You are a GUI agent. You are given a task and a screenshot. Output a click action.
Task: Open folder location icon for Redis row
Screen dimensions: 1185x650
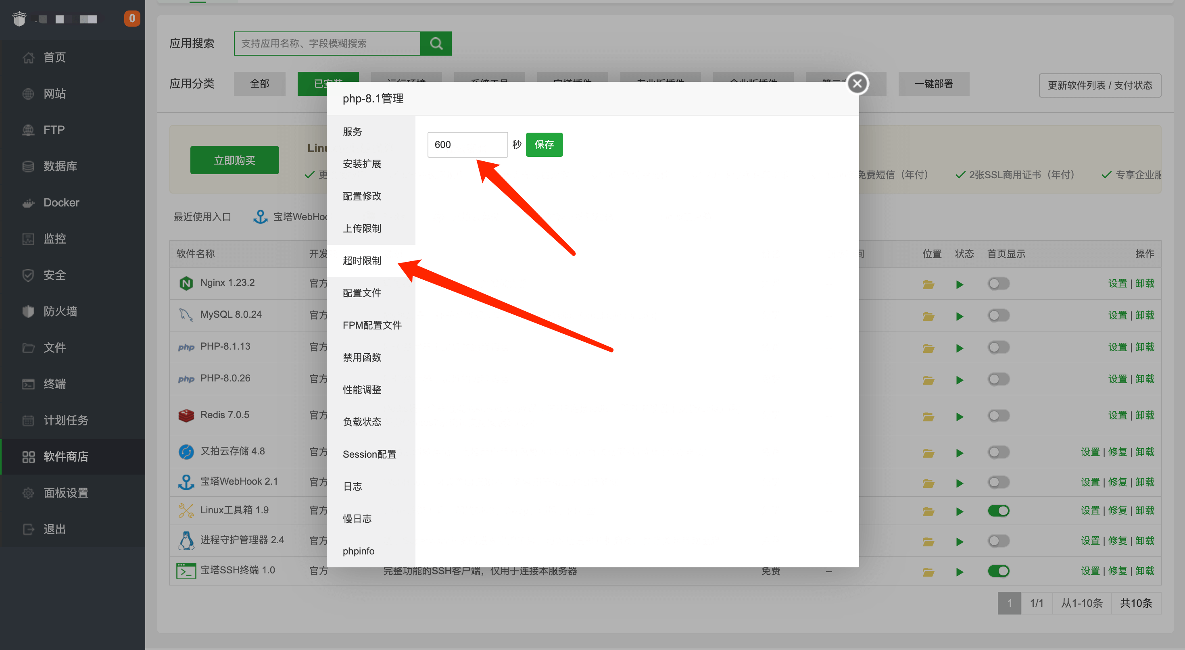click(928, 417)
